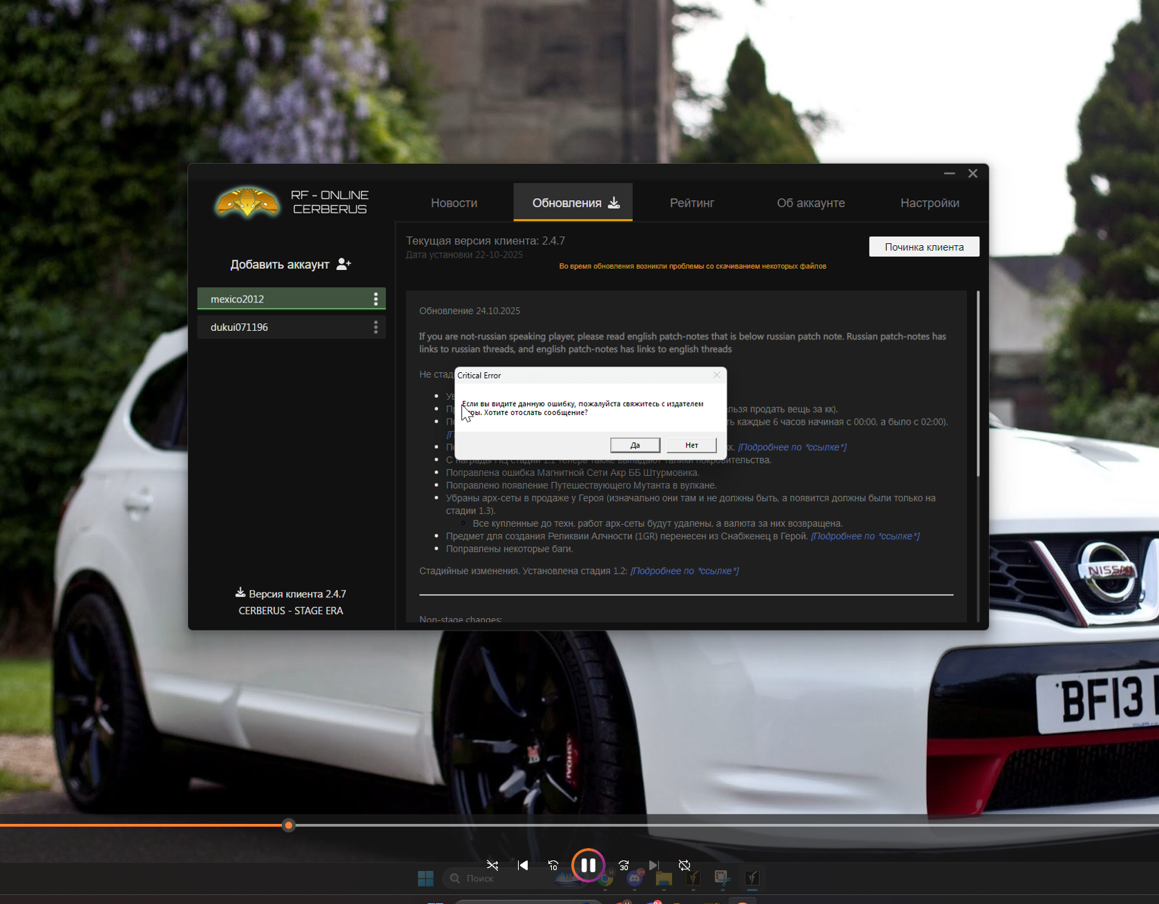Close the Critical Error dialog
The image size is (1159, 904).
tap(716, 375)
